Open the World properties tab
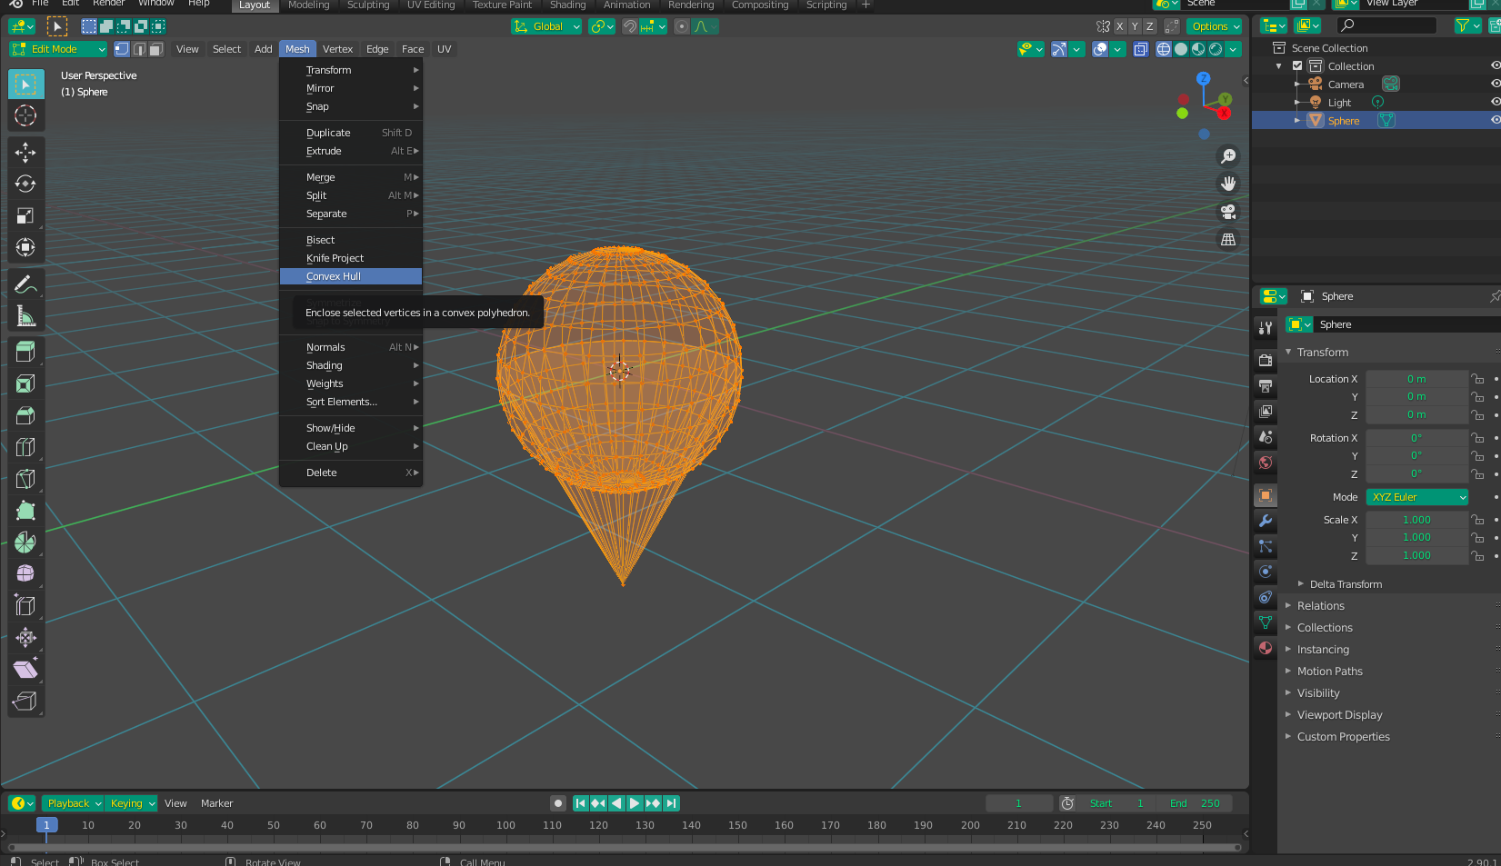1501x866 pixels. [1266, 463]
